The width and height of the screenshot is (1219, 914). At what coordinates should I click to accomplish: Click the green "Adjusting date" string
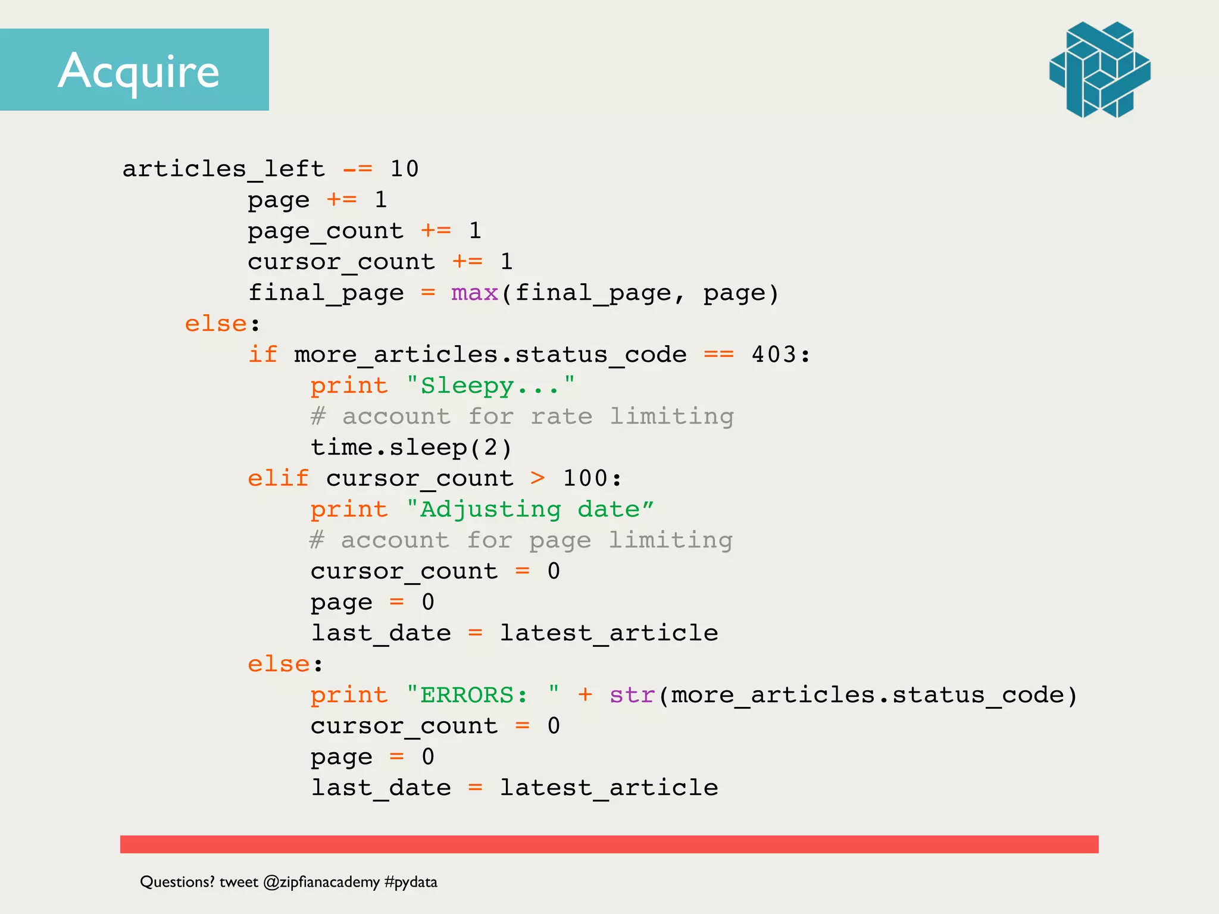tap(530, 509)
